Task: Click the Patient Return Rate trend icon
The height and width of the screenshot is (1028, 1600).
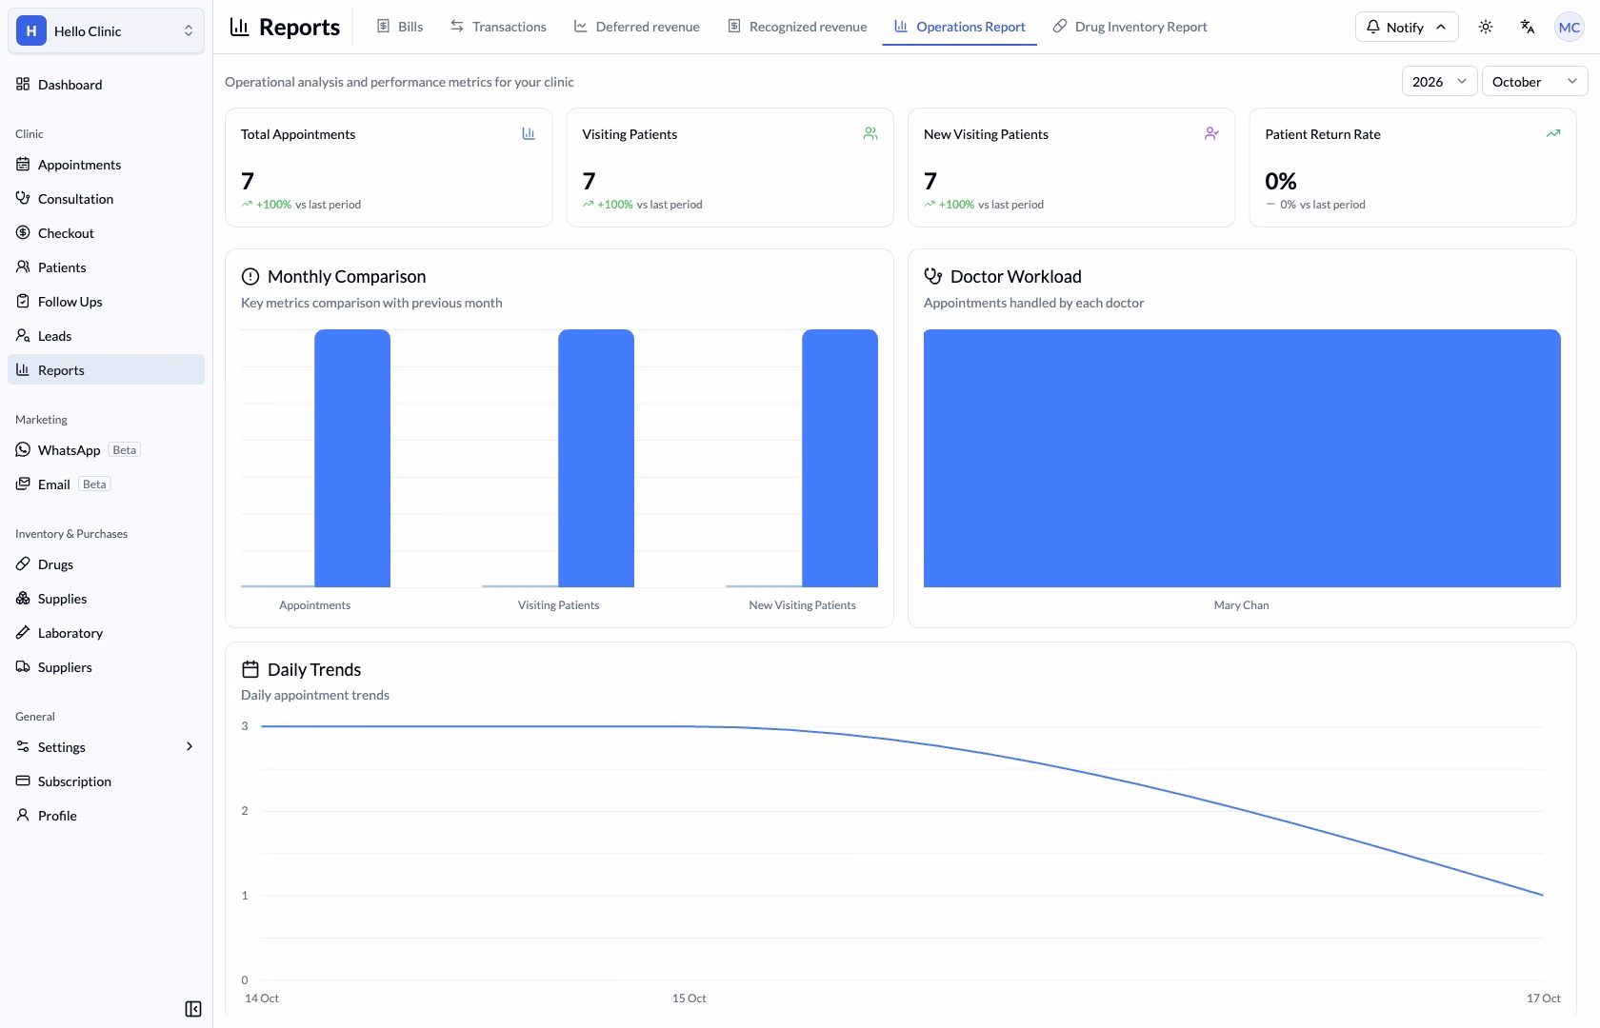Action: point(1552,134)
